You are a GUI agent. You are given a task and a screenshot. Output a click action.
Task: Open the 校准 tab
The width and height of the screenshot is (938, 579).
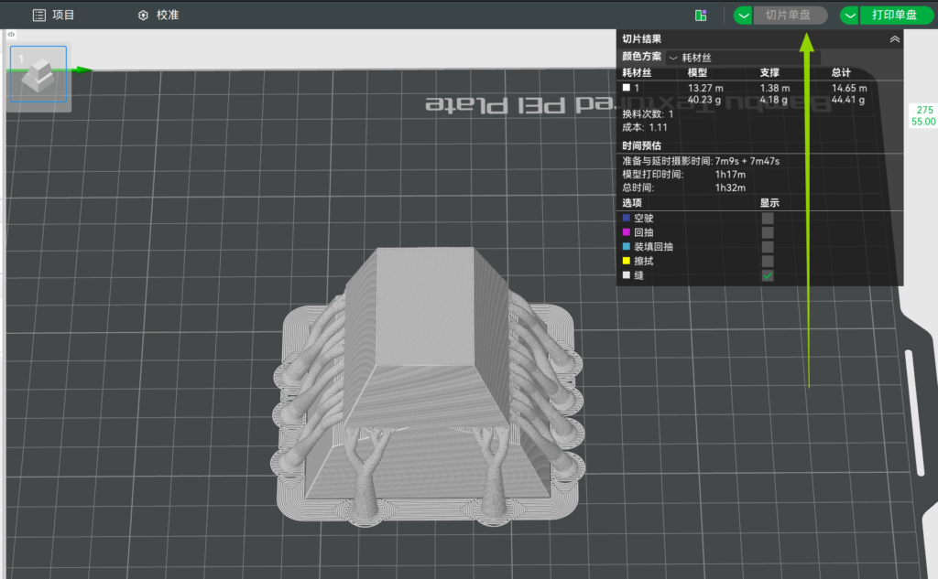[x=158, y=16]
